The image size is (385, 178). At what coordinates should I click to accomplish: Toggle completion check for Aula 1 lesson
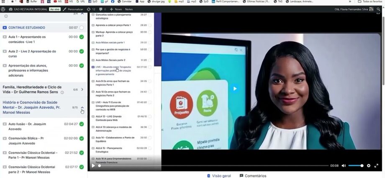point(82,37)
